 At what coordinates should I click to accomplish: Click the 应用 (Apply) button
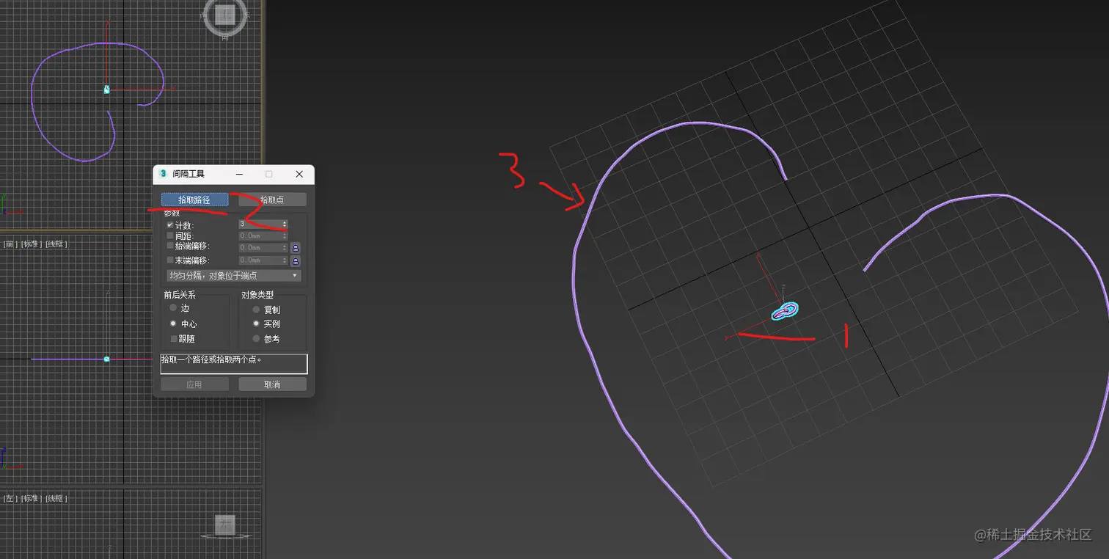pos(194,384)
